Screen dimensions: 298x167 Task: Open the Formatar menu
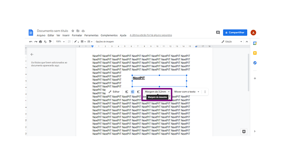click(77, 35)
